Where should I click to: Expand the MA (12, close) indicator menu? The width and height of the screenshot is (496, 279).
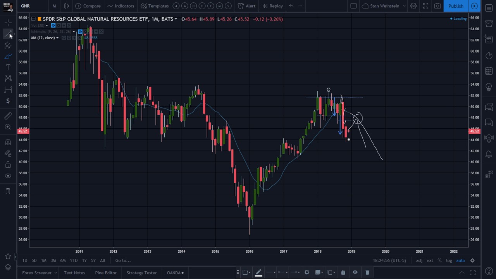pyautogui.click(x=57, y=38)
